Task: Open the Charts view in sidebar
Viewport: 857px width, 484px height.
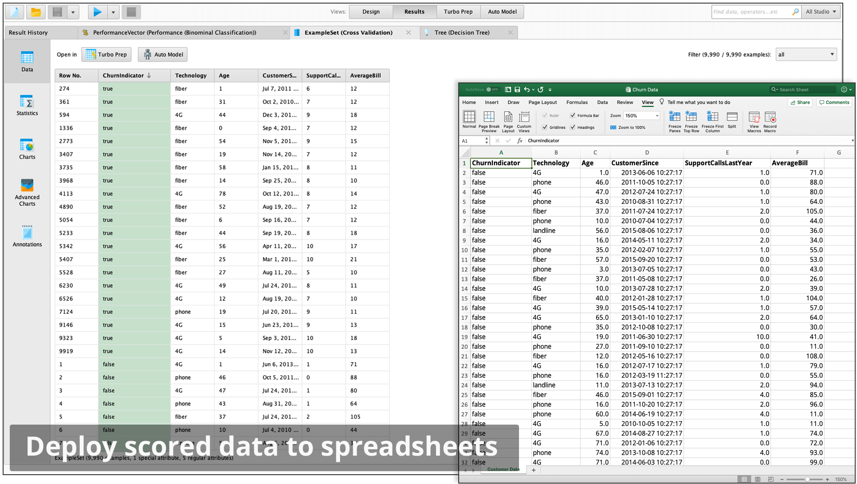Action: coord(27,149)
